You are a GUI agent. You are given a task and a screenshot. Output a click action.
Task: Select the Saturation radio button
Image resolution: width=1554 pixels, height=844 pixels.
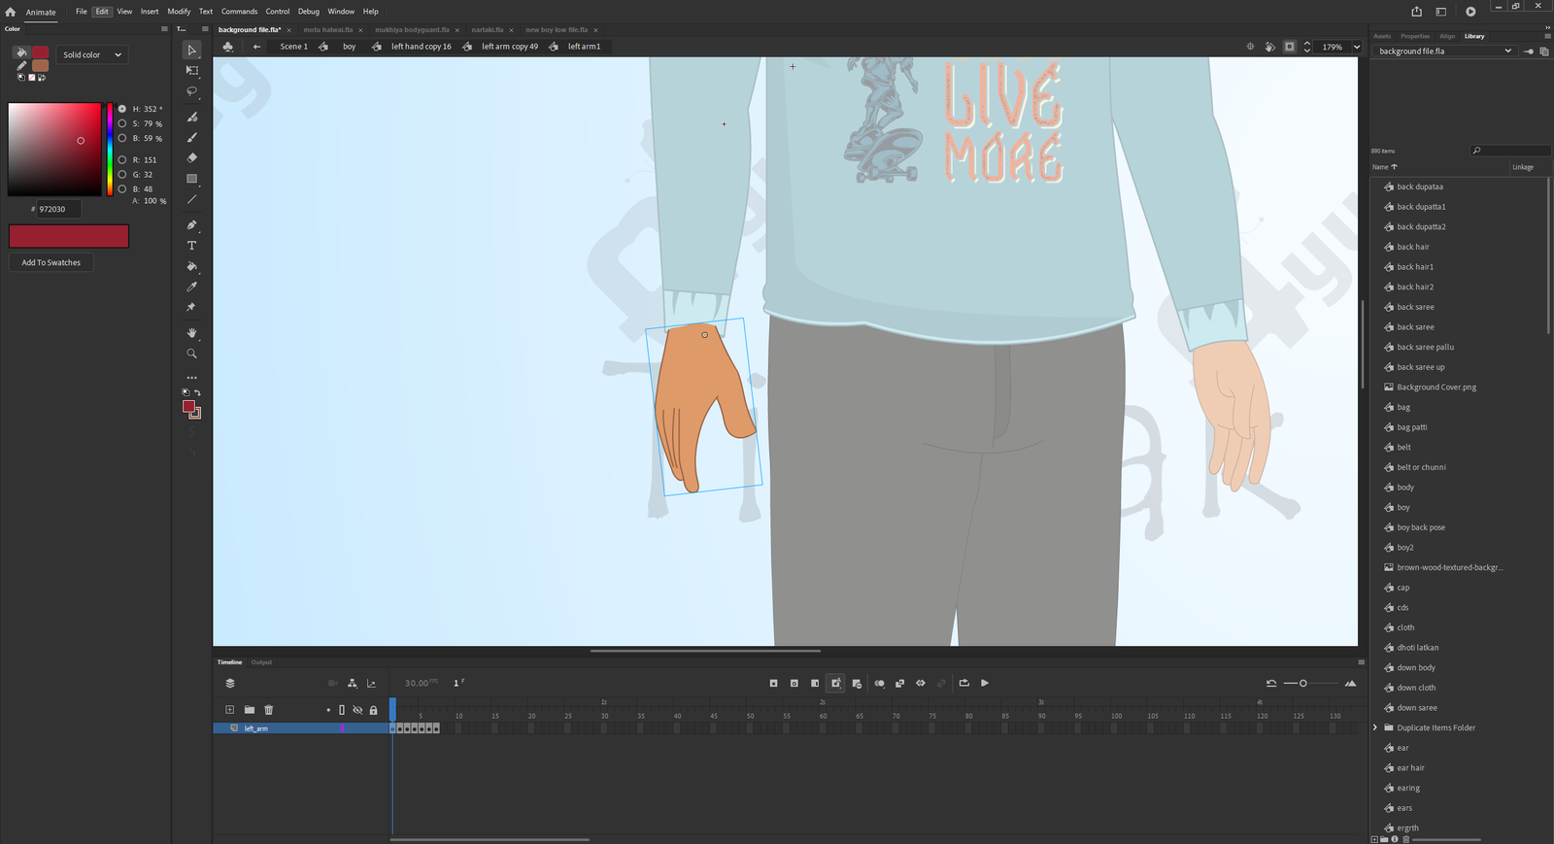click(x=122, y=123)
